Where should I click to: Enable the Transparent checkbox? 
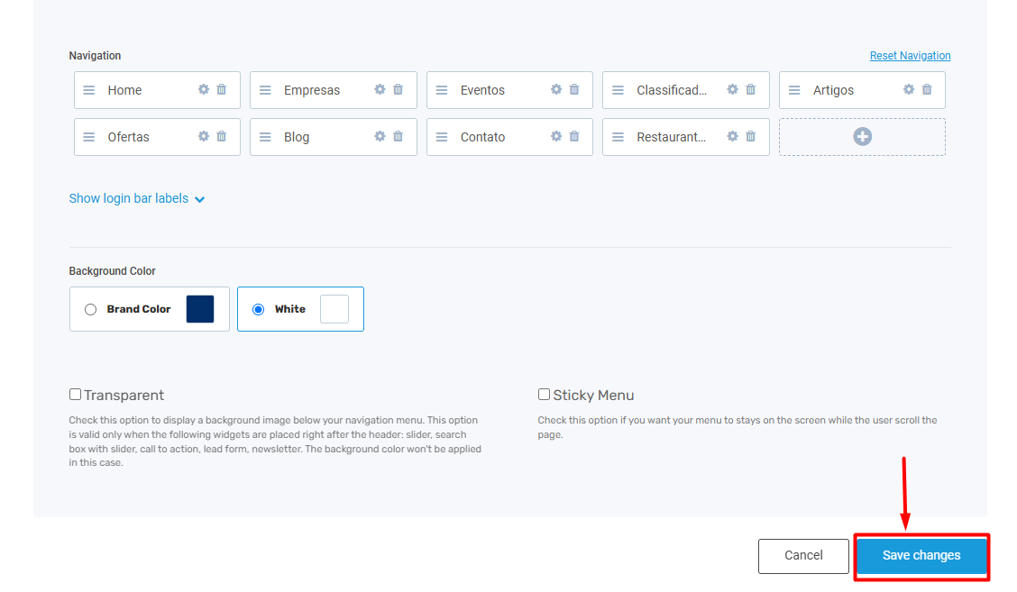[x=75, y=395]
